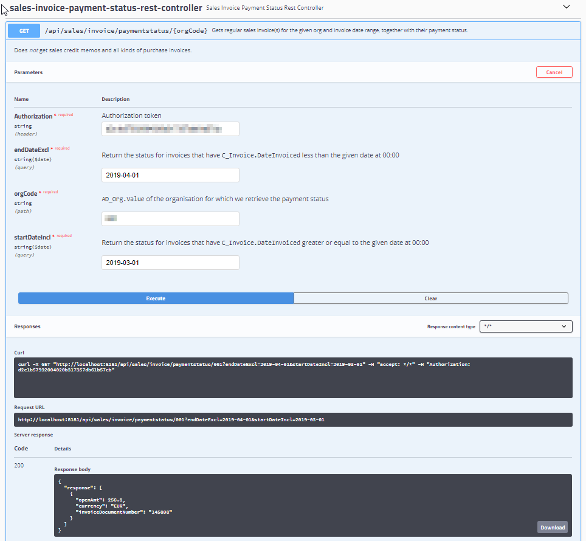Click the /api/sales/invoice/paymentstatus/{orgCode} path
586x541 pixels.
(126, 30)
